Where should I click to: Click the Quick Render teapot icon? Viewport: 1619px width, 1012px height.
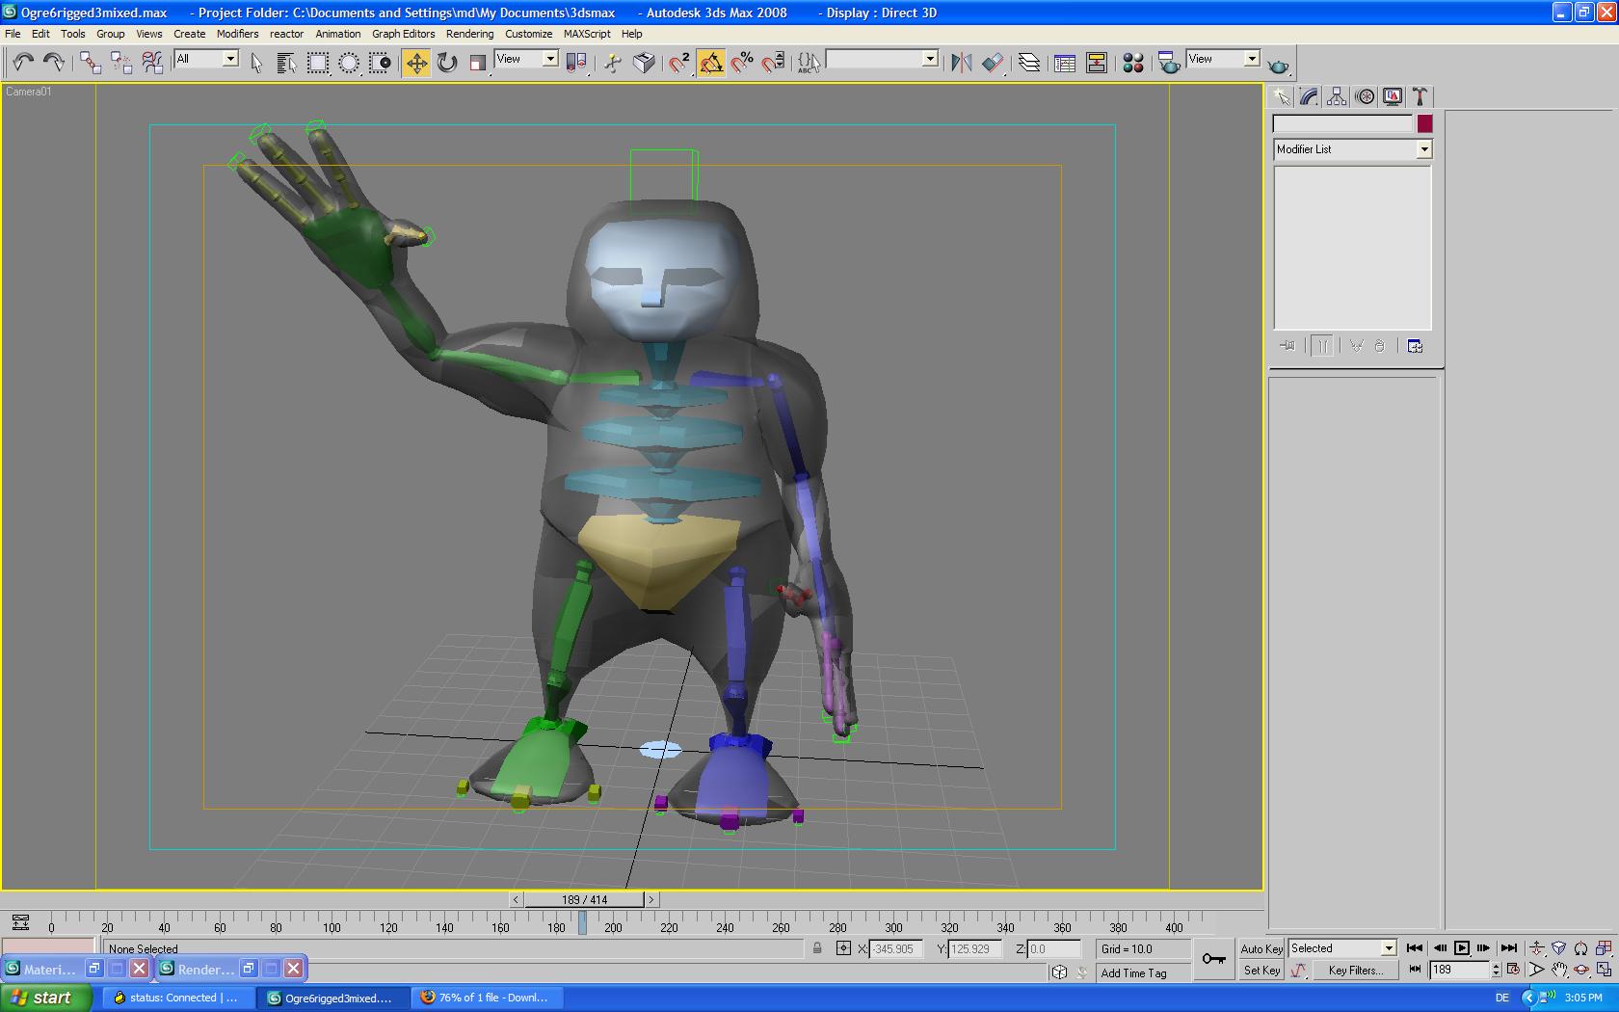pos(1278,65)
